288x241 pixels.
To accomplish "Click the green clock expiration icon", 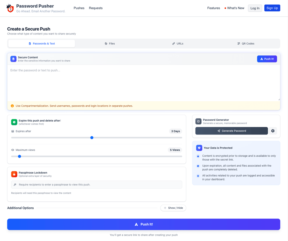I will (14, 122).
